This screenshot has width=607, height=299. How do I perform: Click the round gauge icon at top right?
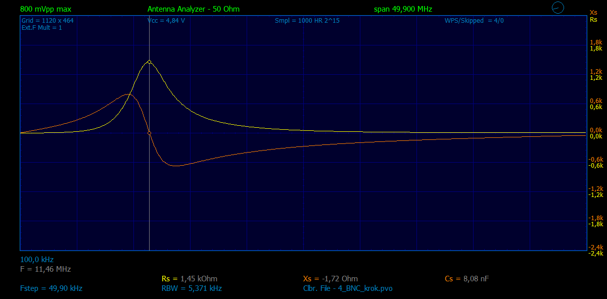click(x=557, y=8)
